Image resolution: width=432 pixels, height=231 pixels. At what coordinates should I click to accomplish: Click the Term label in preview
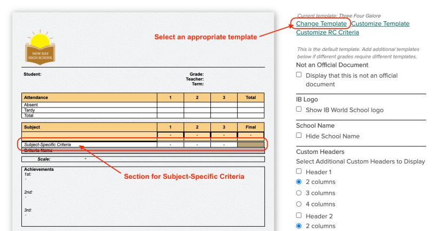(198, 84)
